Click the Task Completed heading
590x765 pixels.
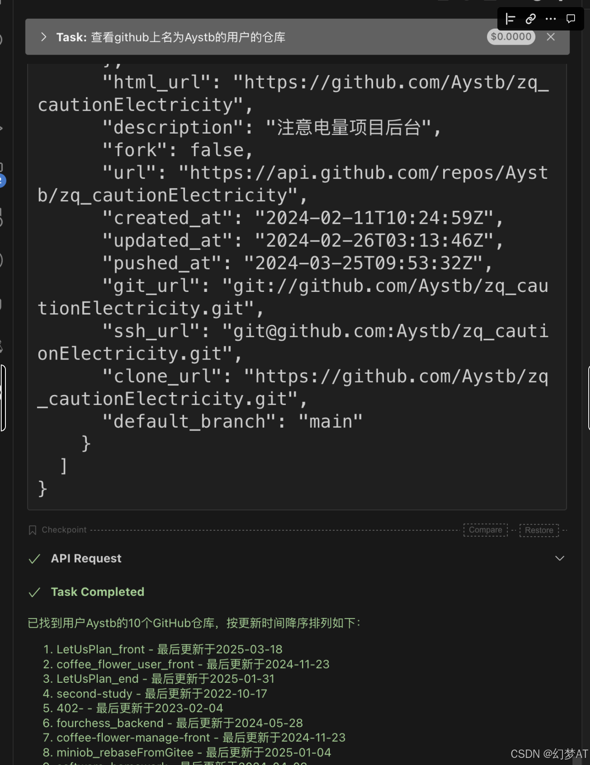[x=98, y=592]
